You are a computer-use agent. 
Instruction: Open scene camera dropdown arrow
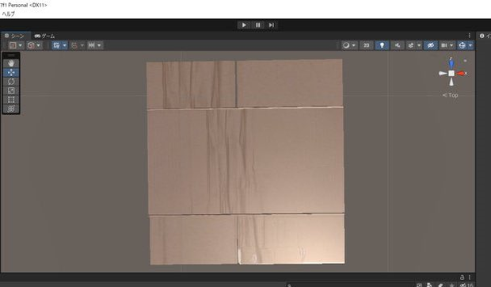pos(451,45)
